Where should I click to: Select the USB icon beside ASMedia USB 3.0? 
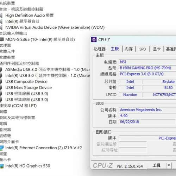pyautogui.click(x=1, y=70)
